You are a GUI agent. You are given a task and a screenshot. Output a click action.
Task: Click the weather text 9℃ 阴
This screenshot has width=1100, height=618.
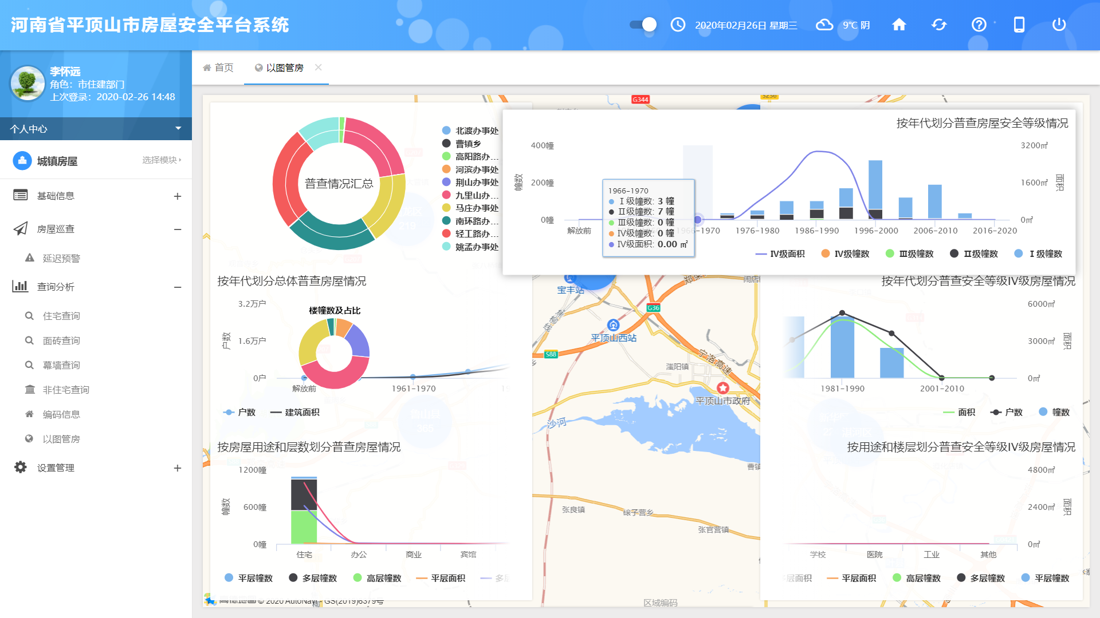pyautogui.click(x=857, y=25)
